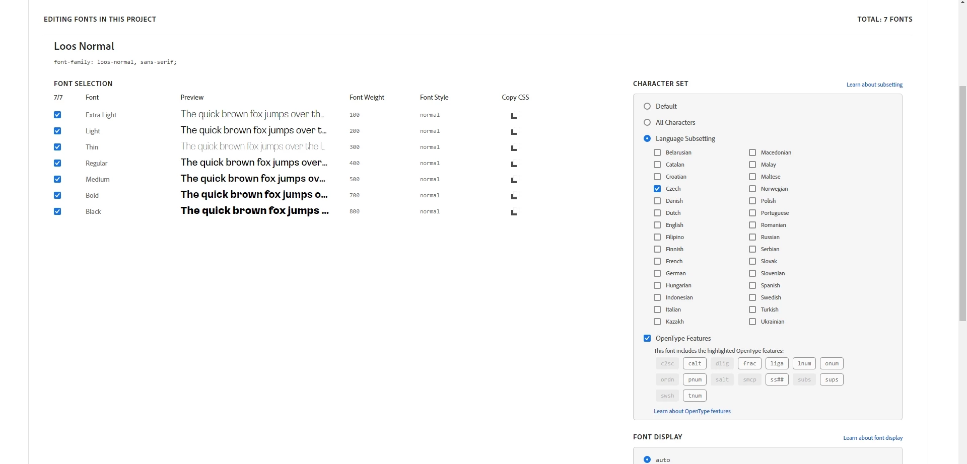Enable Serbian language checkbox
Screen dimensions: 967x464
(x=752, y=249)
